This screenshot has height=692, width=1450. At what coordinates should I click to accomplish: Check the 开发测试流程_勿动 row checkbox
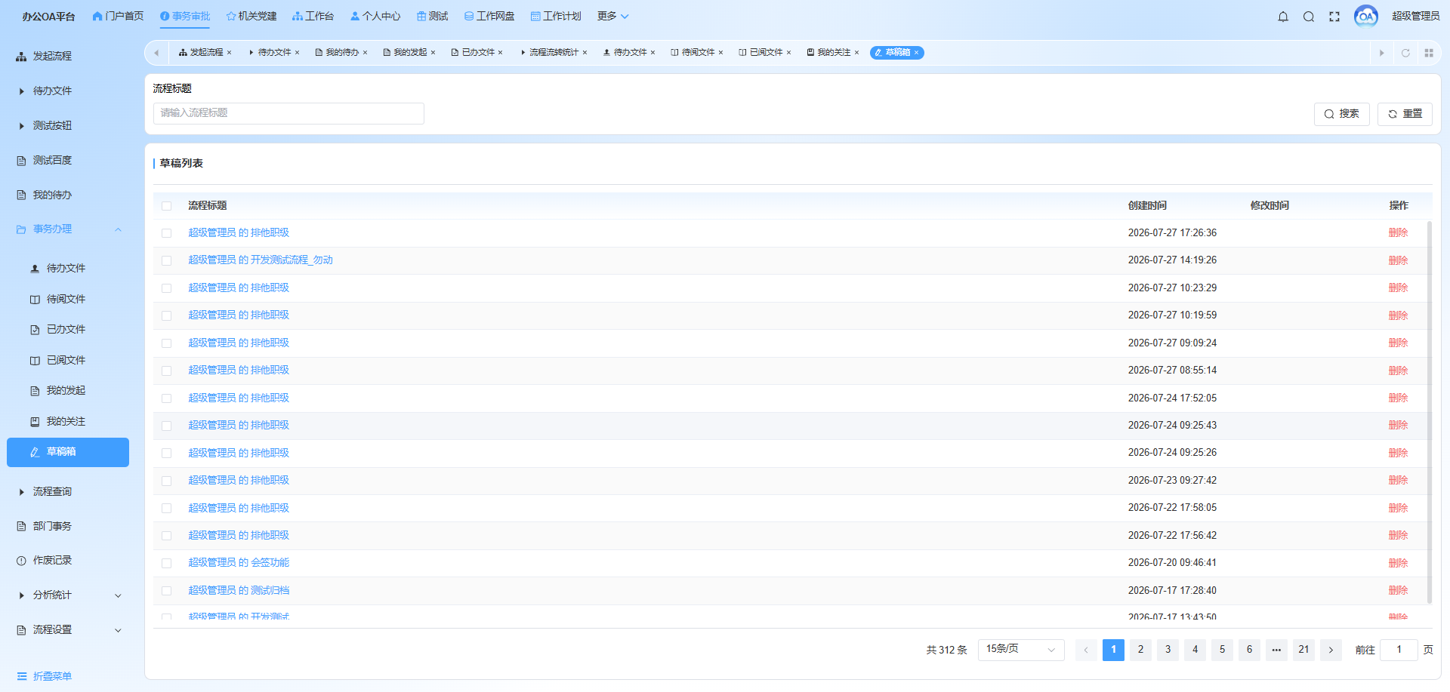point(166,260)
